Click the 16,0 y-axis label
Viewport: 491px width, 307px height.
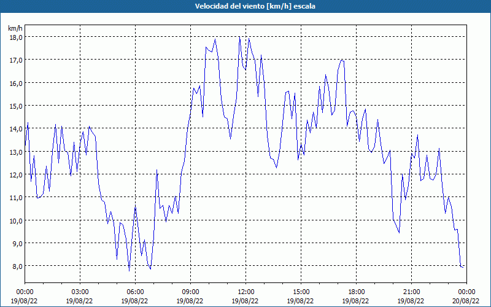(15, 83)
